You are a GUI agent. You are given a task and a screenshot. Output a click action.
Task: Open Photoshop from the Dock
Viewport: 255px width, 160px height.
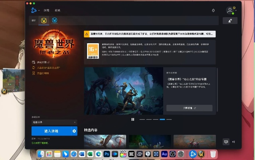pos(107,154)
